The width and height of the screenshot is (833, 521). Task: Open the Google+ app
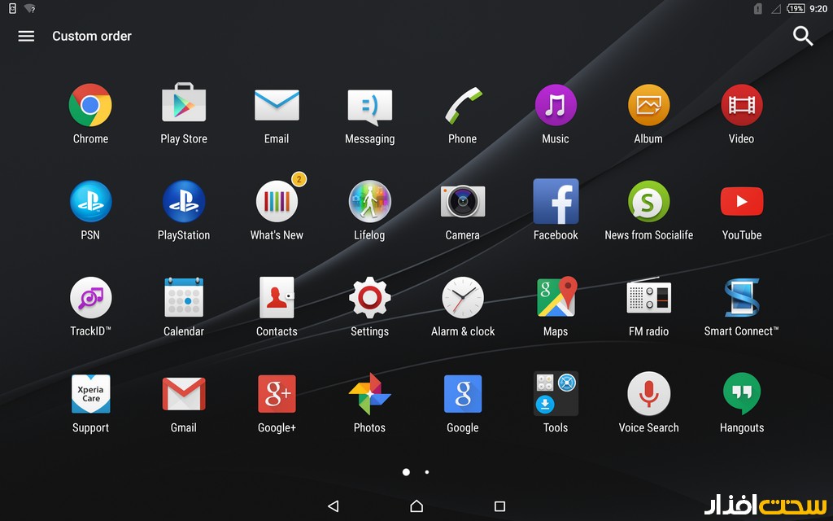point(277,394)
